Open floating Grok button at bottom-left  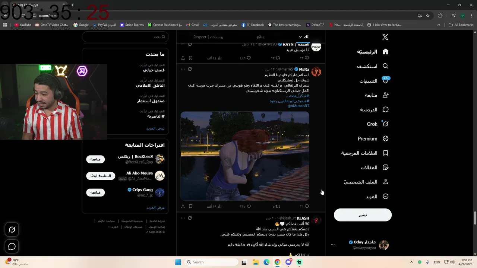point(12,230)
